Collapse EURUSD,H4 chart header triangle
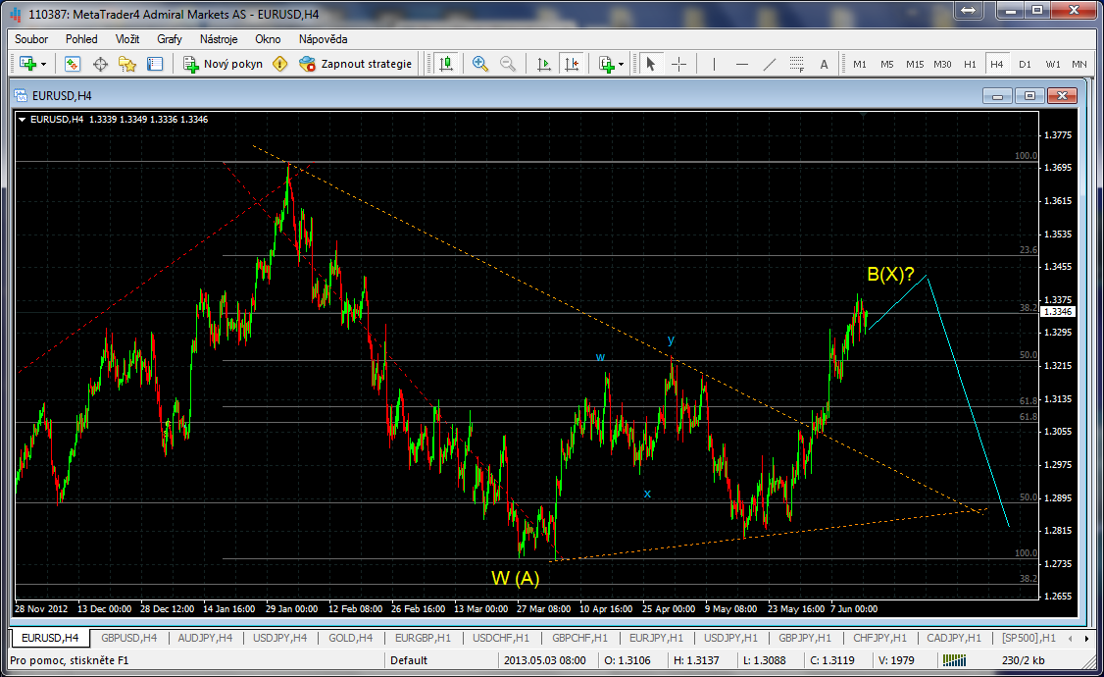 point(22,120)
